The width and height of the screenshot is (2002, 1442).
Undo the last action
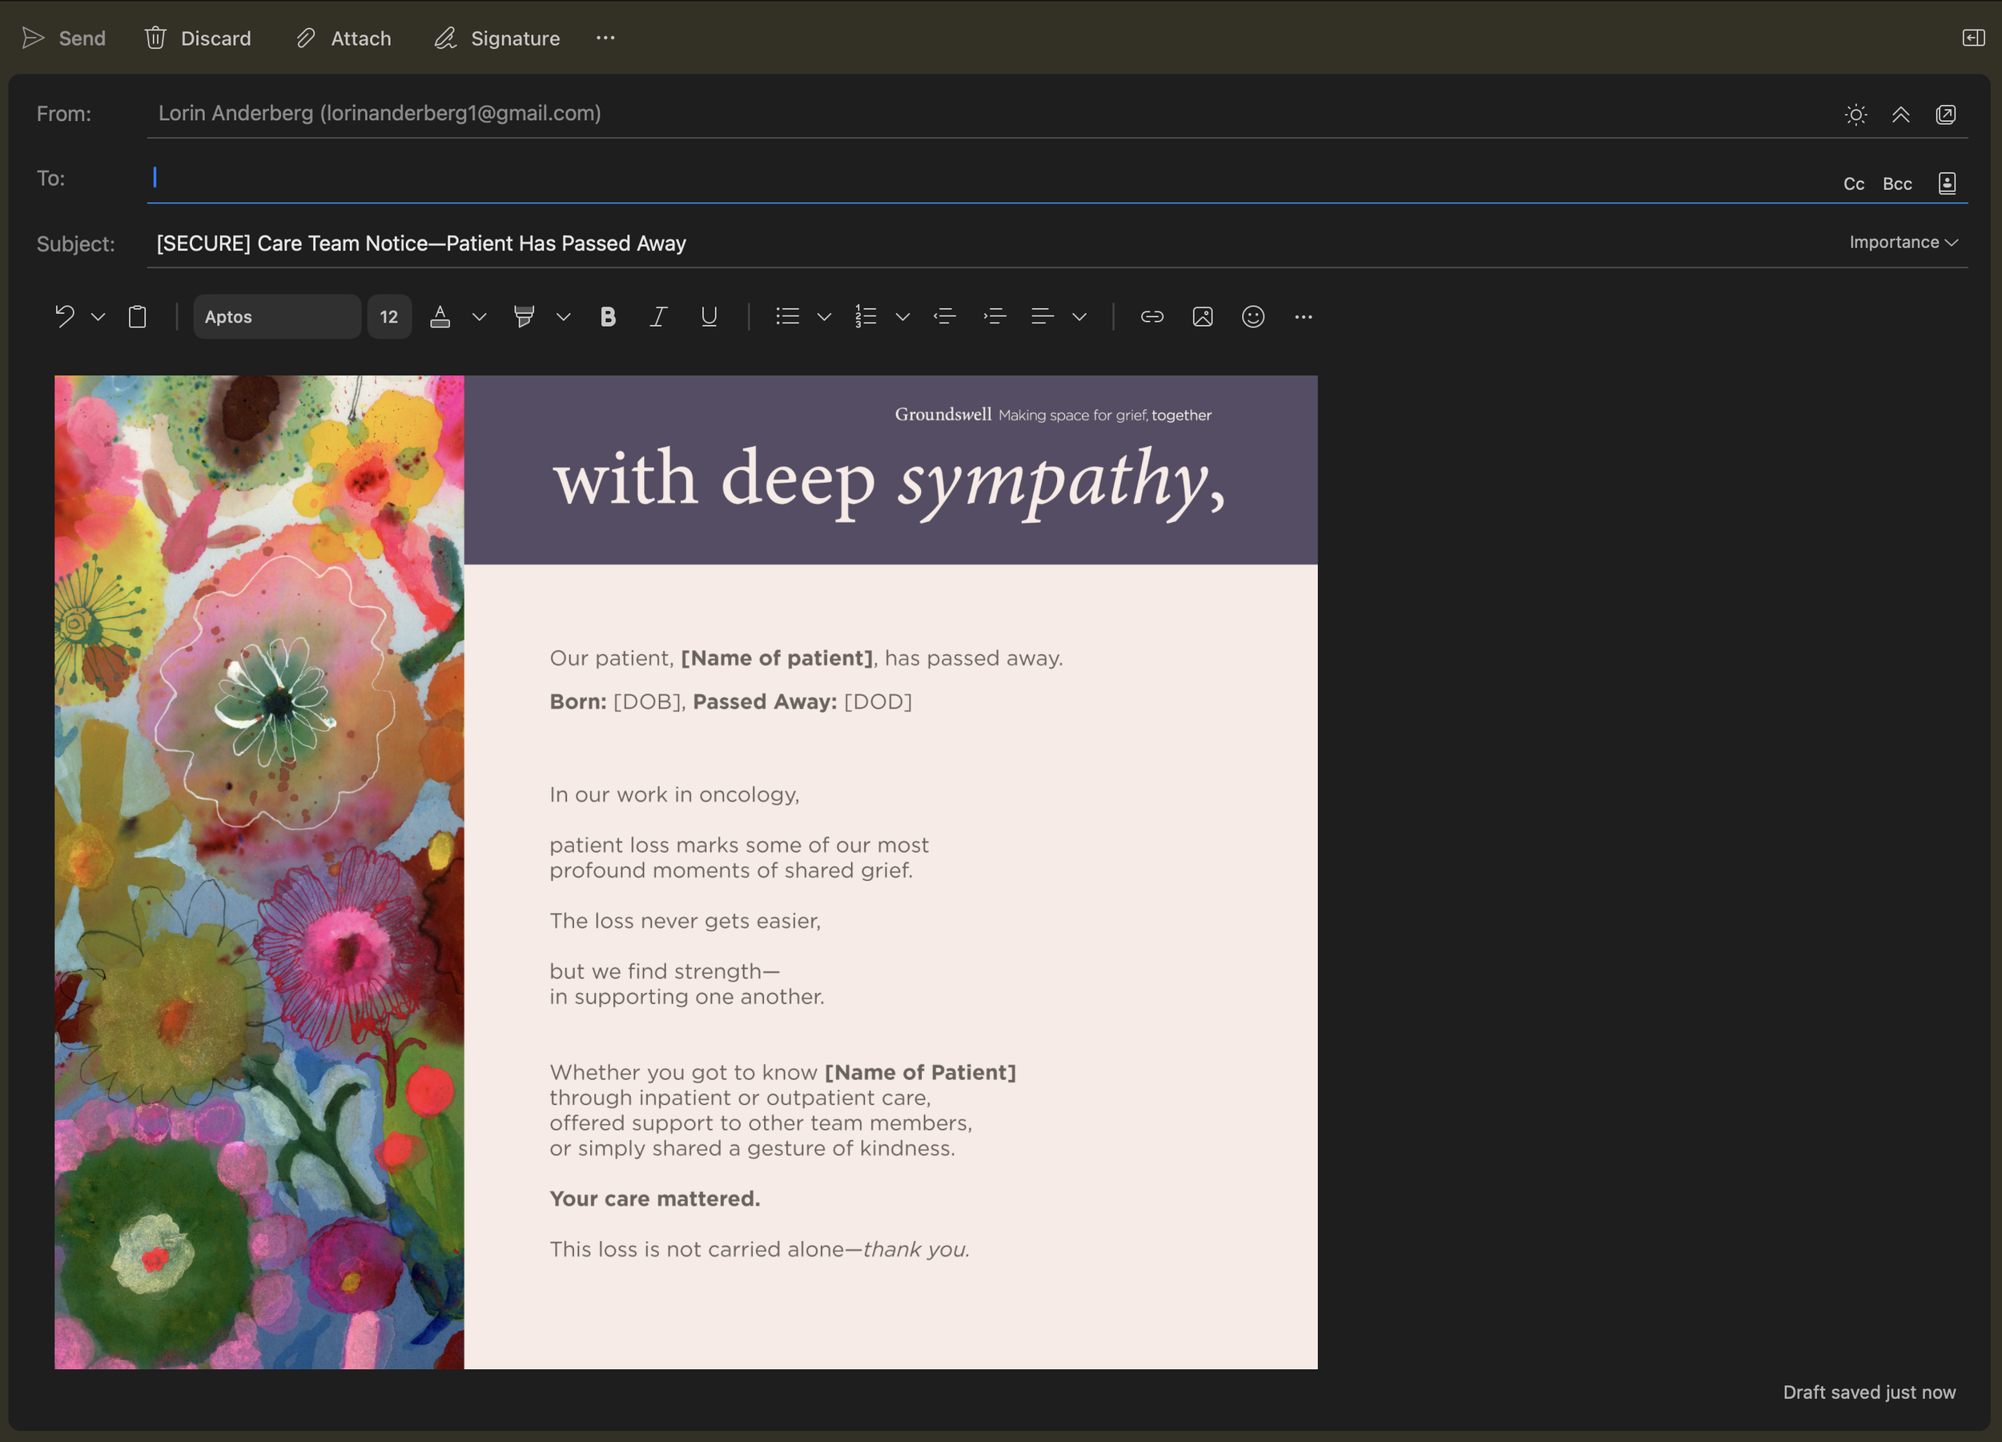(64, 316)
